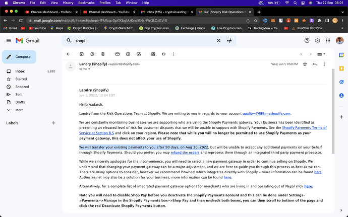Add email to Tasks
Image resolution: width=348 pixels, height=217 pixels.
(139, 54)
